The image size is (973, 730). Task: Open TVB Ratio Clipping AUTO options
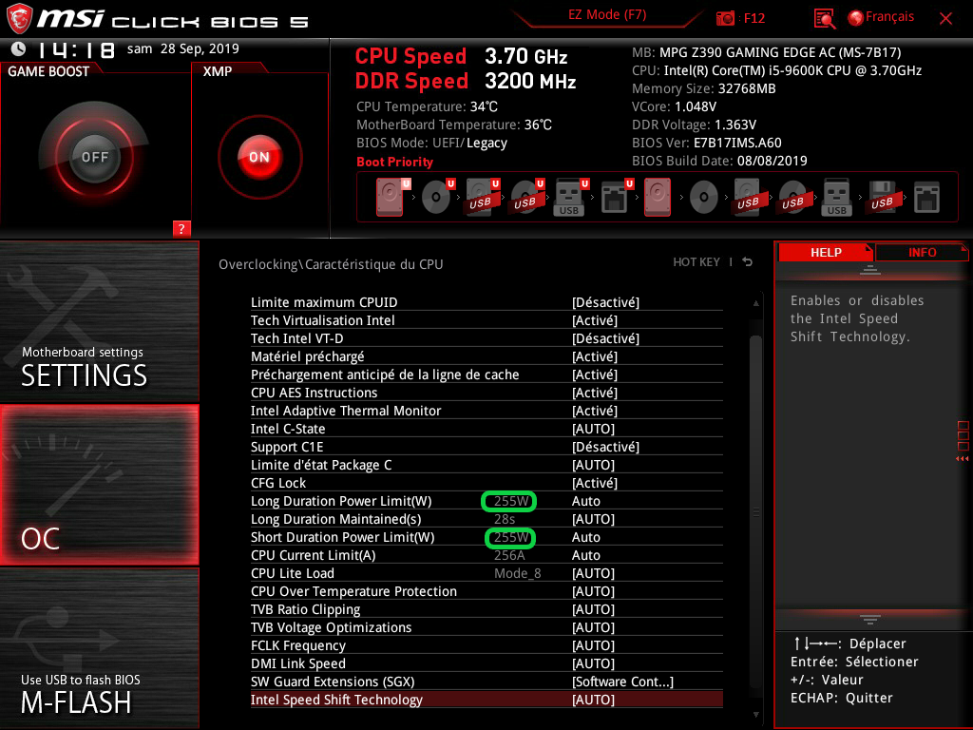(593, 609)
